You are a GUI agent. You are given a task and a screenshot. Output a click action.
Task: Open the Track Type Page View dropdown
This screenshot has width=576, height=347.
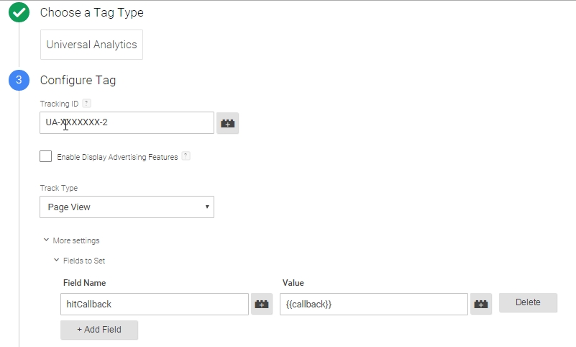coord(127,207)
